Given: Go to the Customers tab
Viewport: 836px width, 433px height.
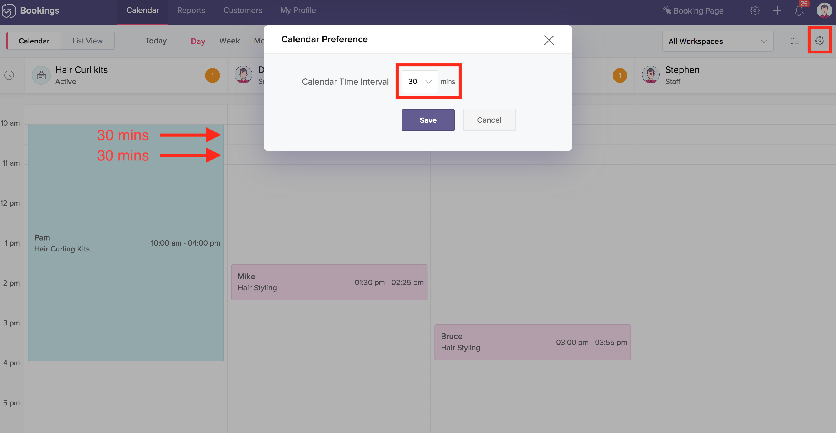Looking at the screenshot, I should pyautogui.click(x=243, y=10).
